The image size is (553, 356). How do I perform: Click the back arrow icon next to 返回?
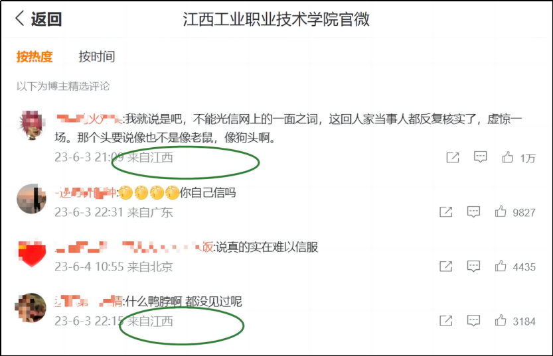(x=20, y=19)
